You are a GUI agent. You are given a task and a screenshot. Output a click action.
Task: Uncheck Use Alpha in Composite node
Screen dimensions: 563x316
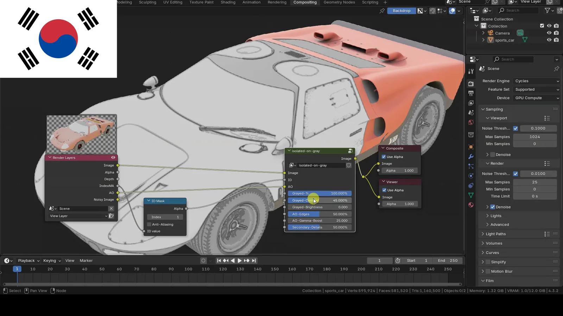point(384,157)
